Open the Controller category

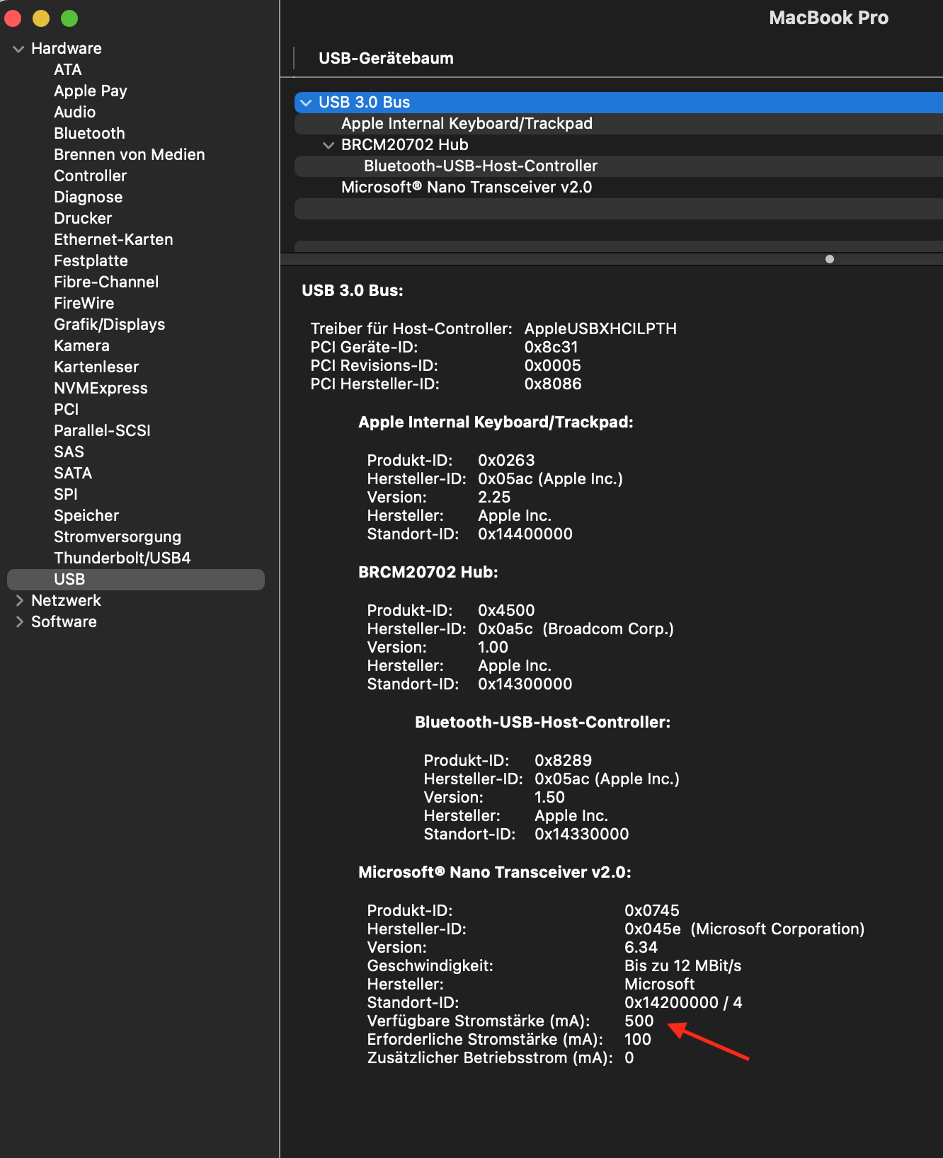coord(91,176)
